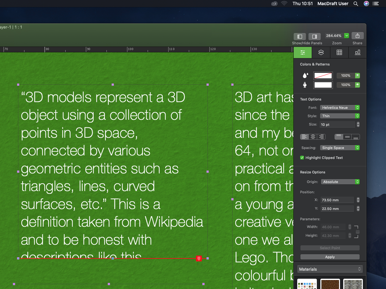This screenshot has width=386, height=289.
Task: Open the Attributes panel tab with sliders icon
Action: [x=303, y=52]
